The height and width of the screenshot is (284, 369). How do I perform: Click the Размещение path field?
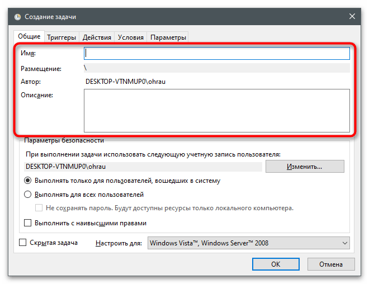(217, 68)
